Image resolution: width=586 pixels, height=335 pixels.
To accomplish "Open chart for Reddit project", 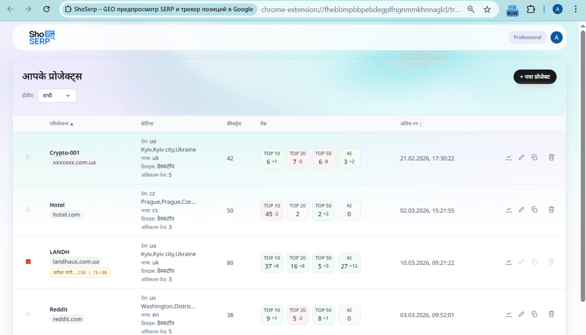I will click(x=509, y=314).
